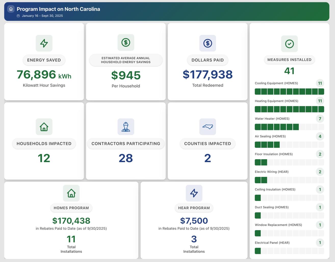Click the calendar icon next to the date range
This screenshot has width=335, height=262.
[x=18, y=15]
